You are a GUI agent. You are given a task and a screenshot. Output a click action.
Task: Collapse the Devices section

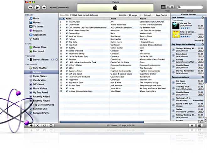point(26,56)
